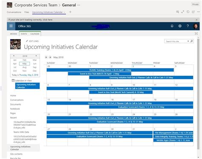202x159 pixels.
Task: Show the tab conversation icon
Action: 178,12
